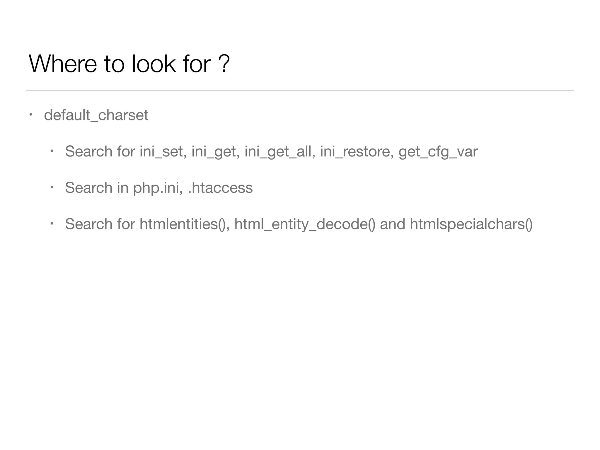
Task: Select the default_charset bullet text
Action: point(96,115)
